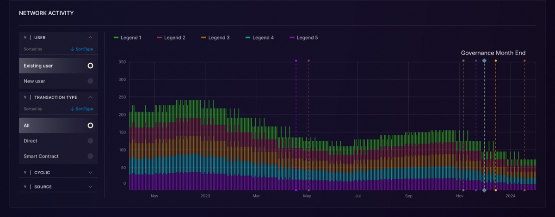Screen dimensions: 555x217
Task: Select the Existing user radio option
Action: click(58, 66)
